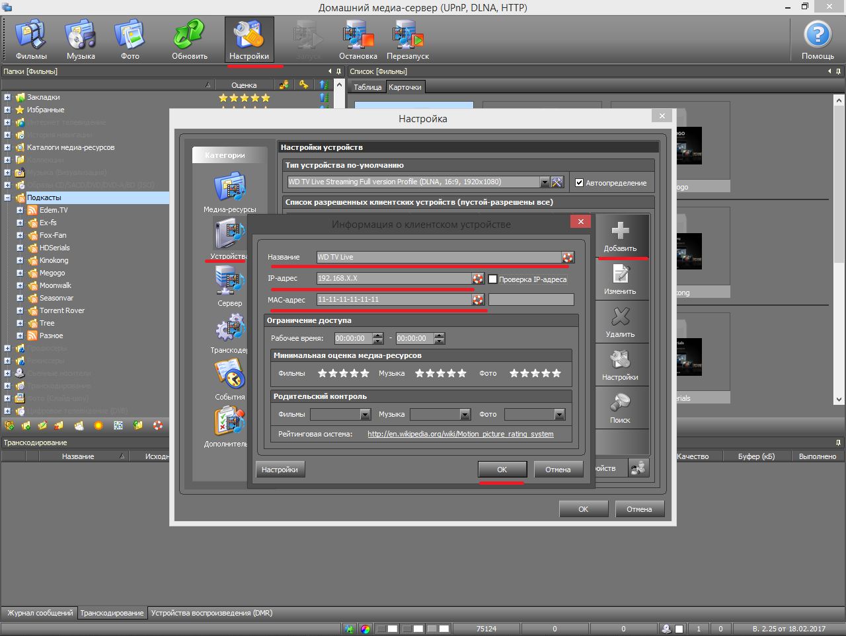The width and height of the screenshot is (846, 636).
Task: Click the Название device name field
Action: 438,257
